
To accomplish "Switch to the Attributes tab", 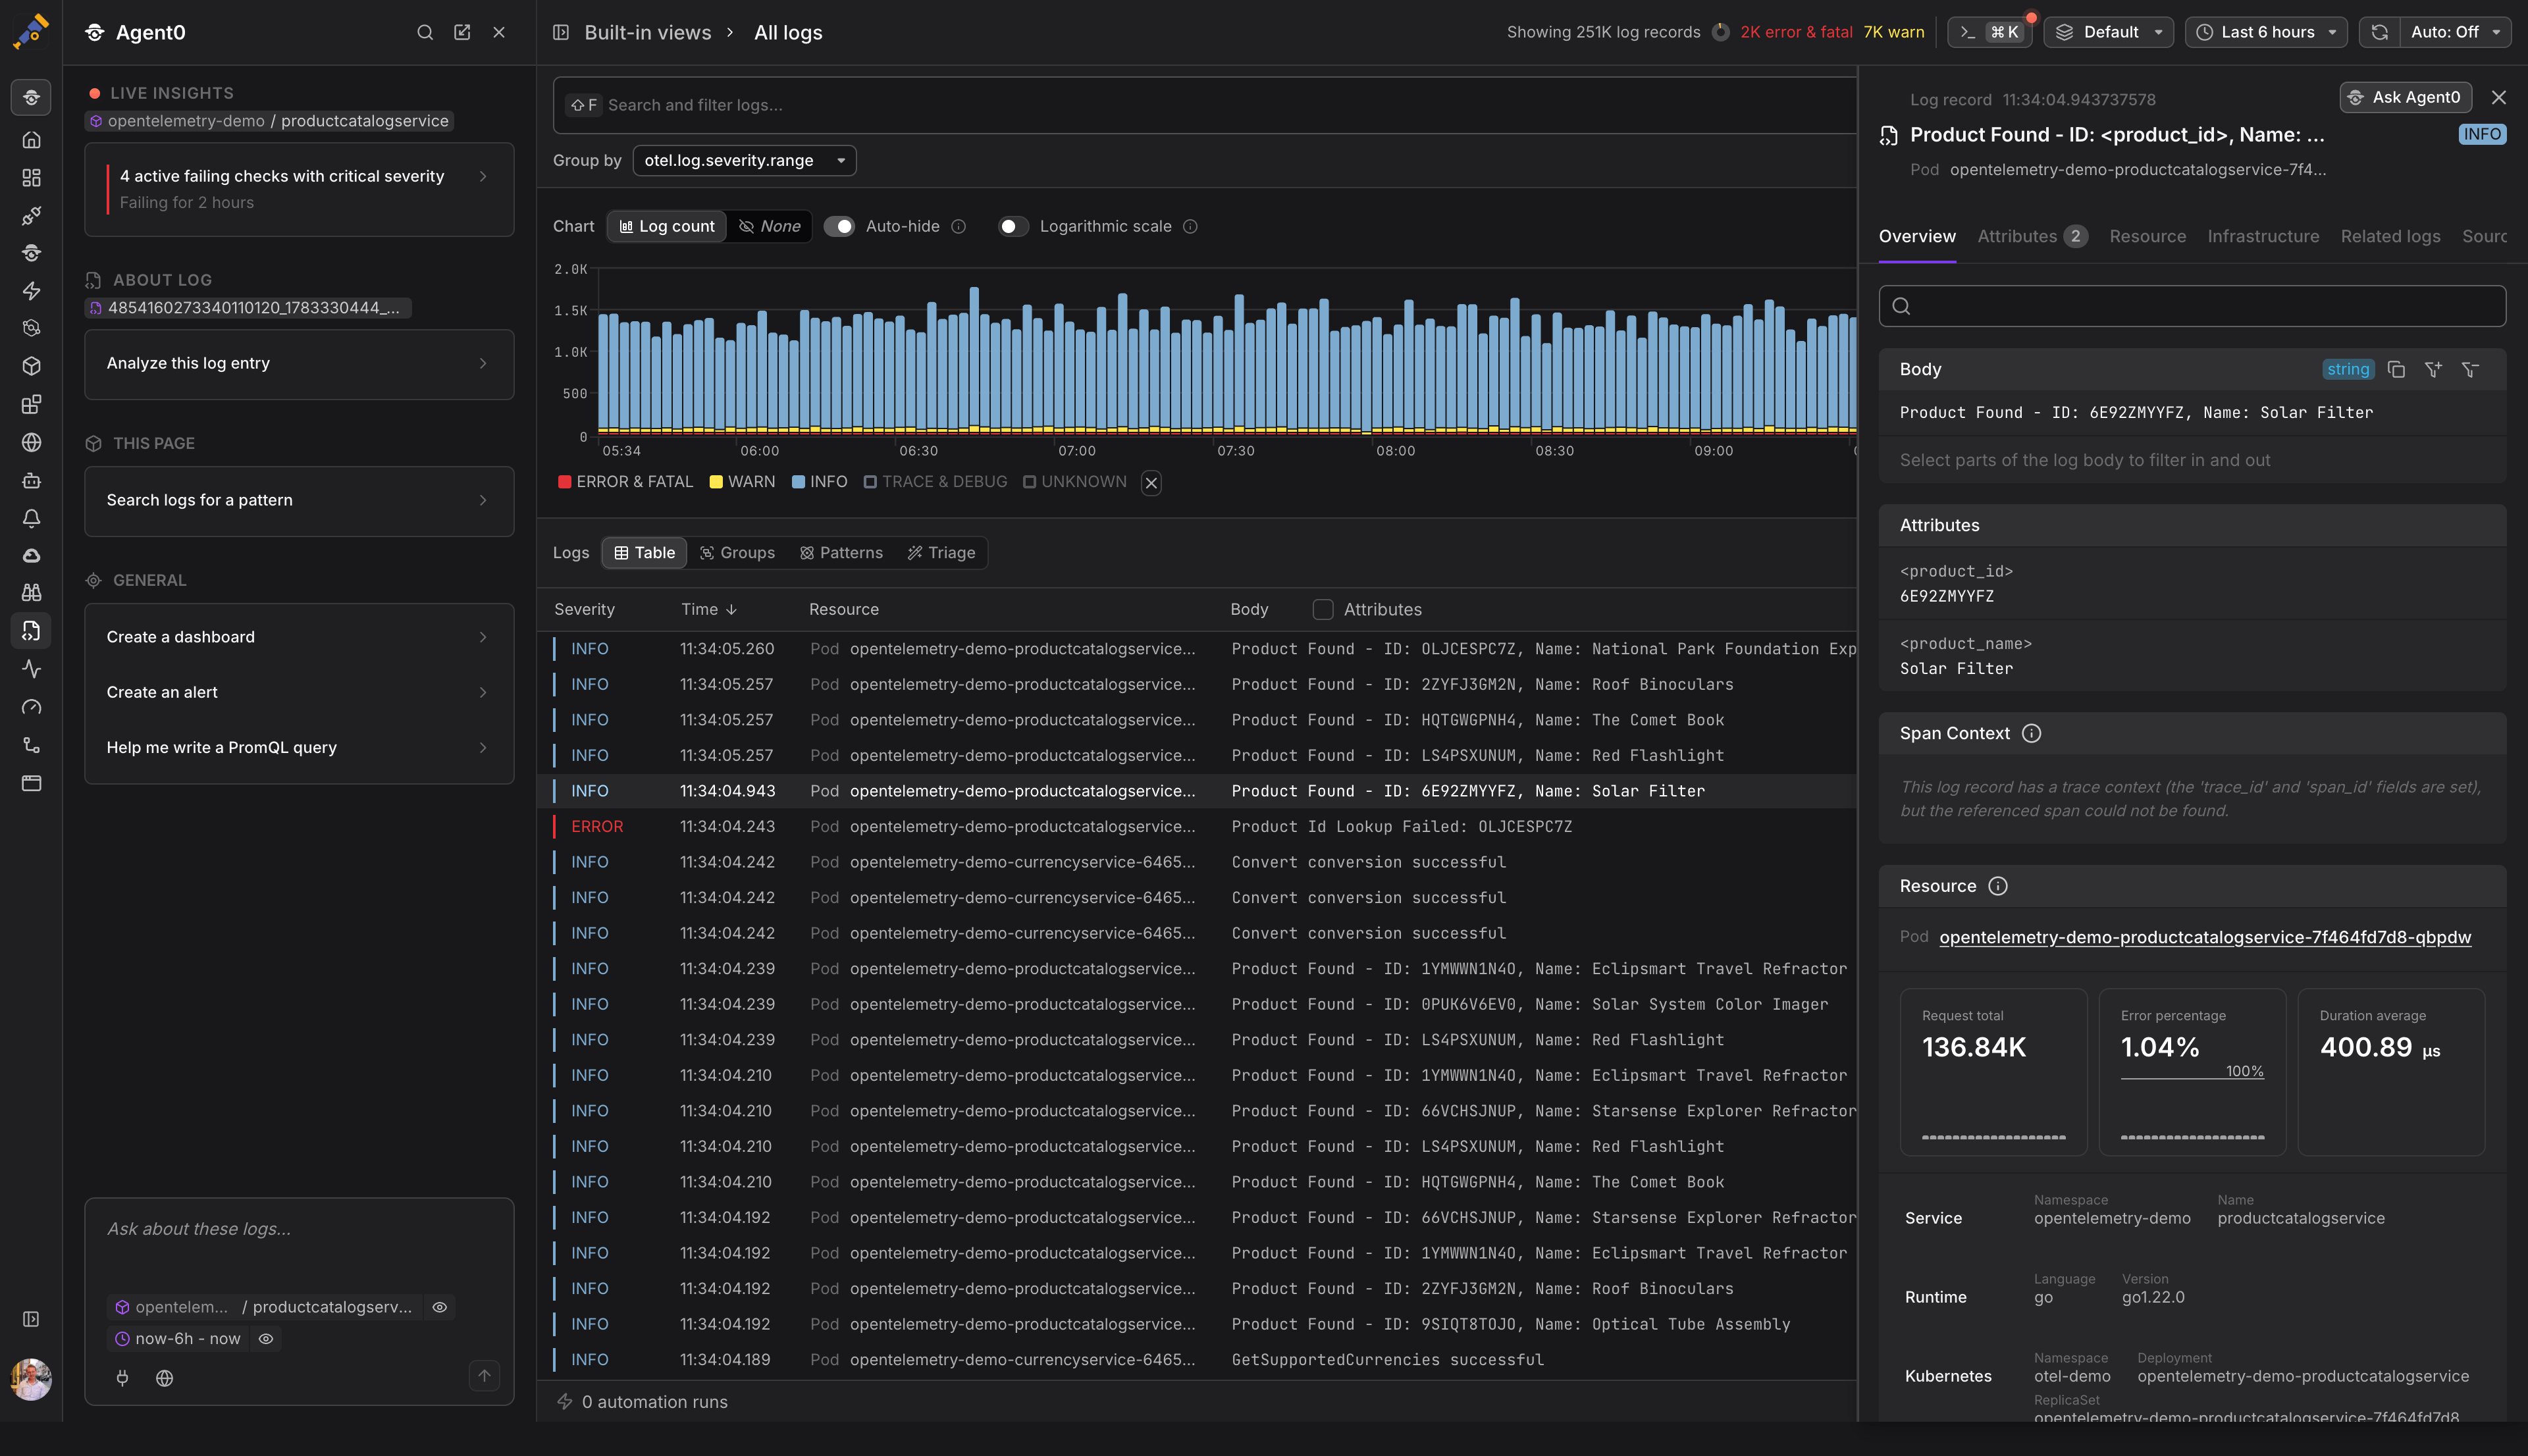I will point(2032,237).
